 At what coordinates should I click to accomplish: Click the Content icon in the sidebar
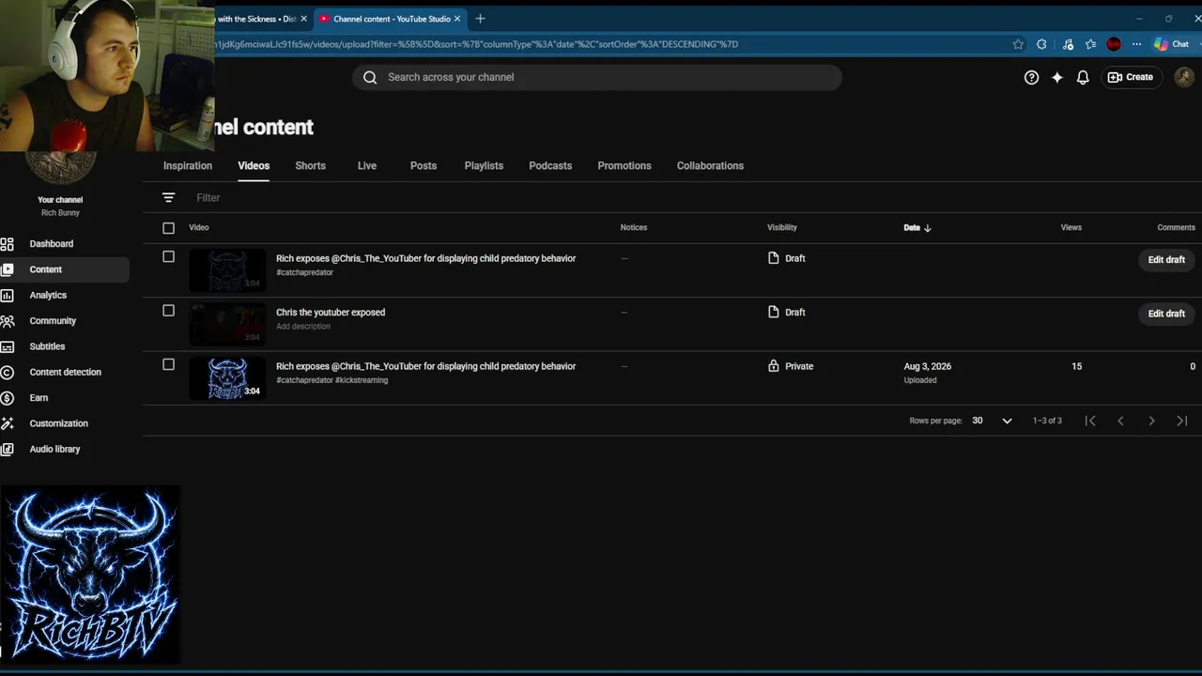pyautogui.click(x=7, y=269)
